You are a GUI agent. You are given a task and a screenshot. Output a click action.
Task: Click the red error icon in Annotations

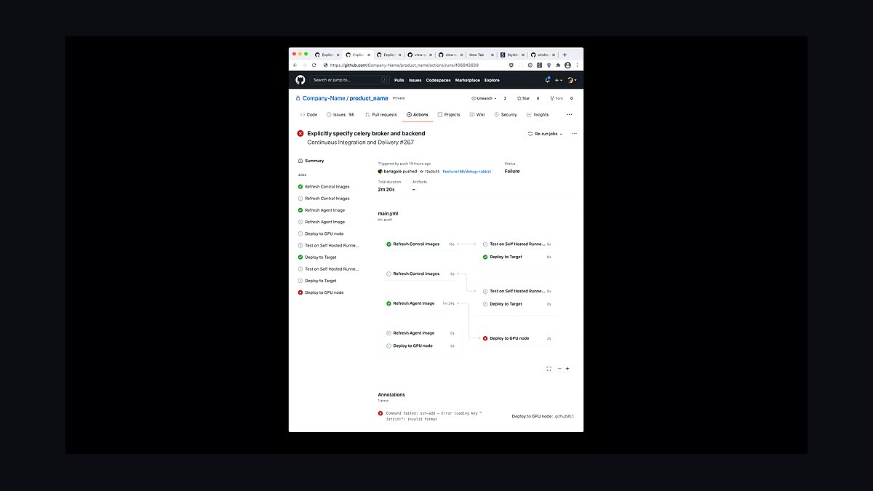coord(380,413)
